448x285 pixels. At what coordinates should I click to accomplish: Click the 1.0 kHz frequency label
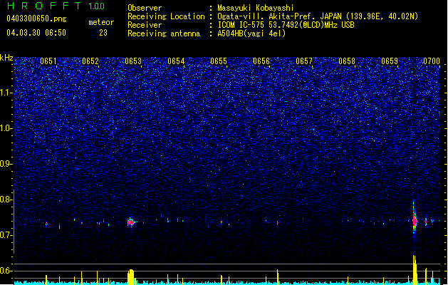6,128
